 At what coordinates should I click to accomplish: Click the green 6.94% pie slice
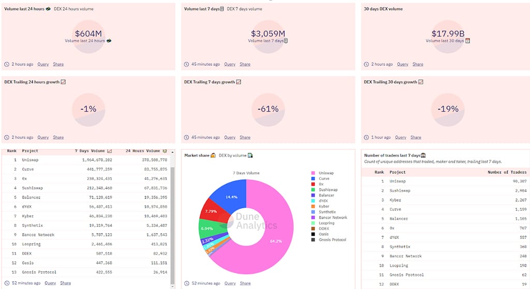[x=208, y=229]
